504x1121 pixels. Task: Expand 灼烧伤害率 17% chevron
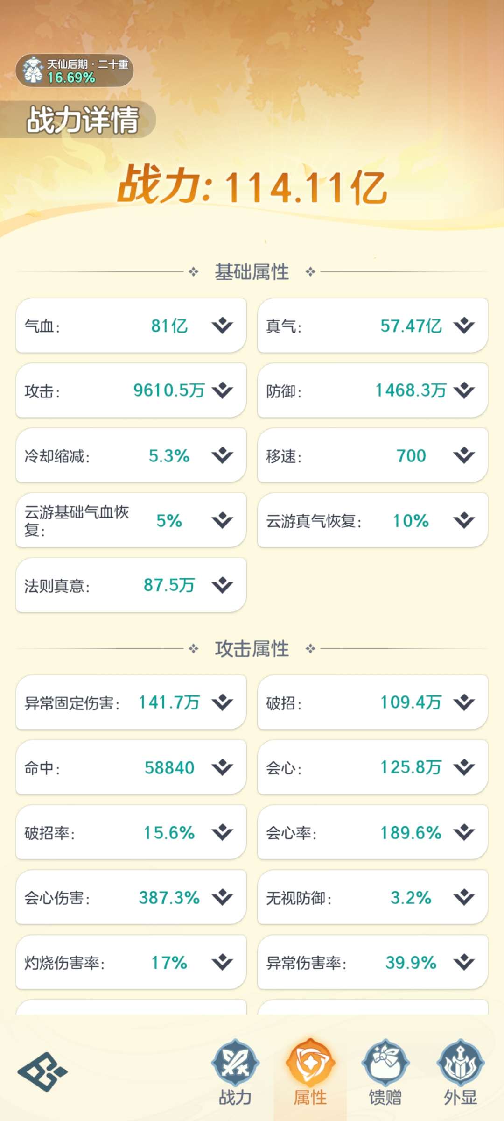pos(222,962)
